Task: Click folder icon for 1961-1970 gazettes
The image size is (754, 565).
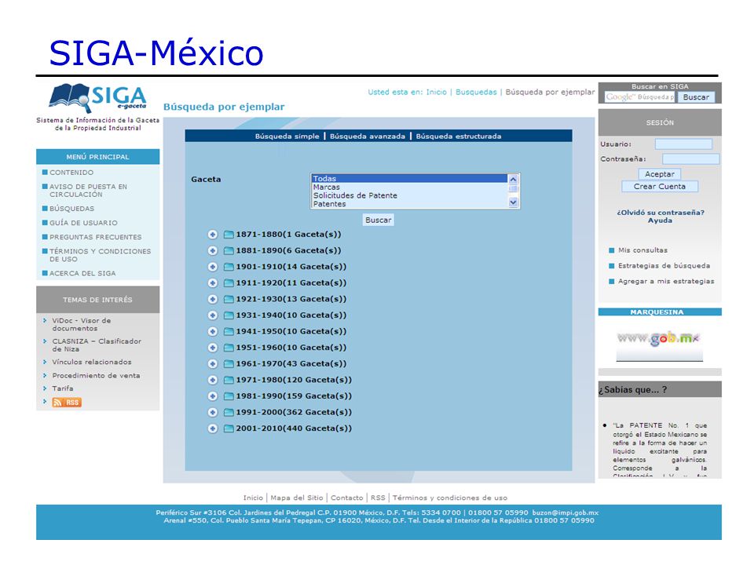Action: [x=229, y=363]
